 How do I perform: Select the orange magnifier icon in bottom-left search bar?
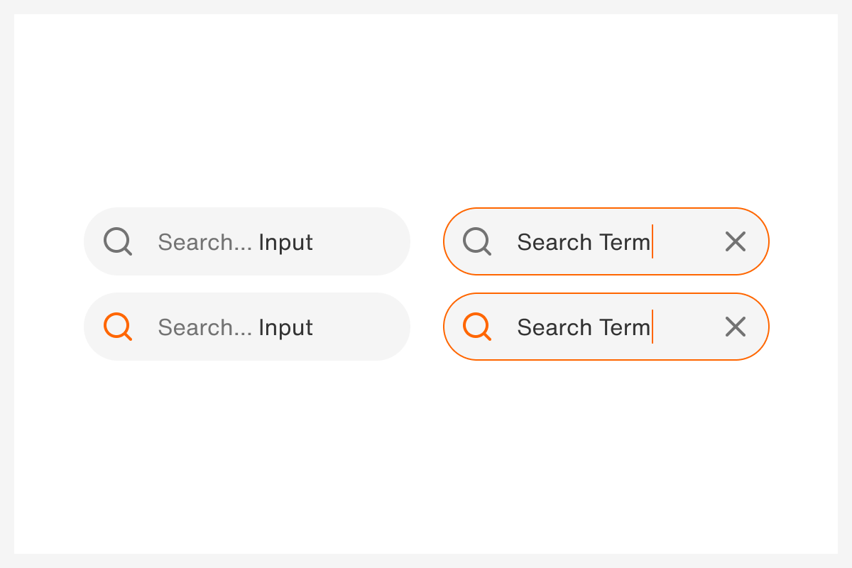[117, 327]
